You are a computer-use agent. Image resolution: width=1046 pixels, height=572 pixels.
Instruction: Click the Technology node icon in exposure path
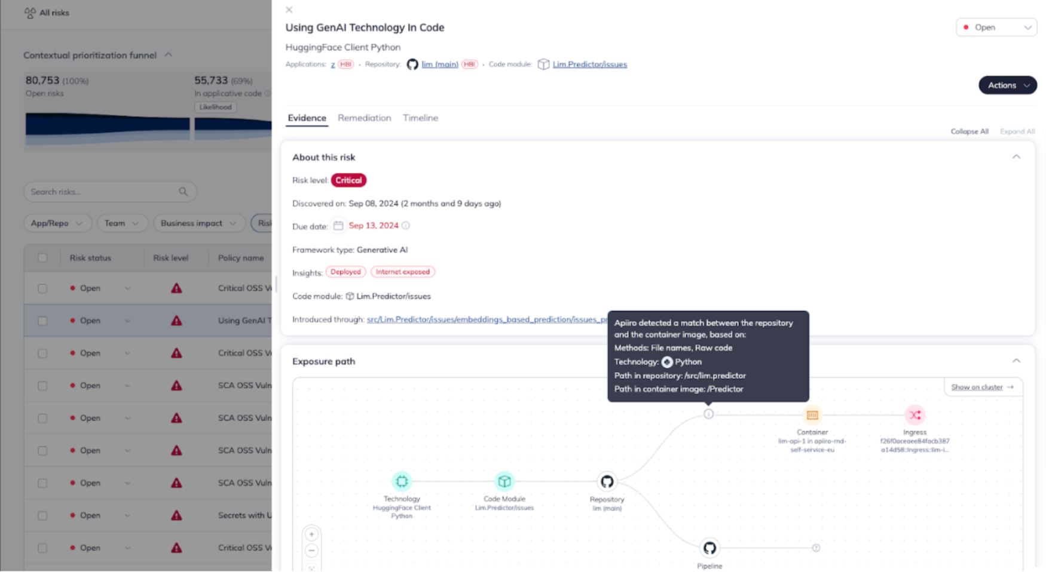tap(402, 481)
